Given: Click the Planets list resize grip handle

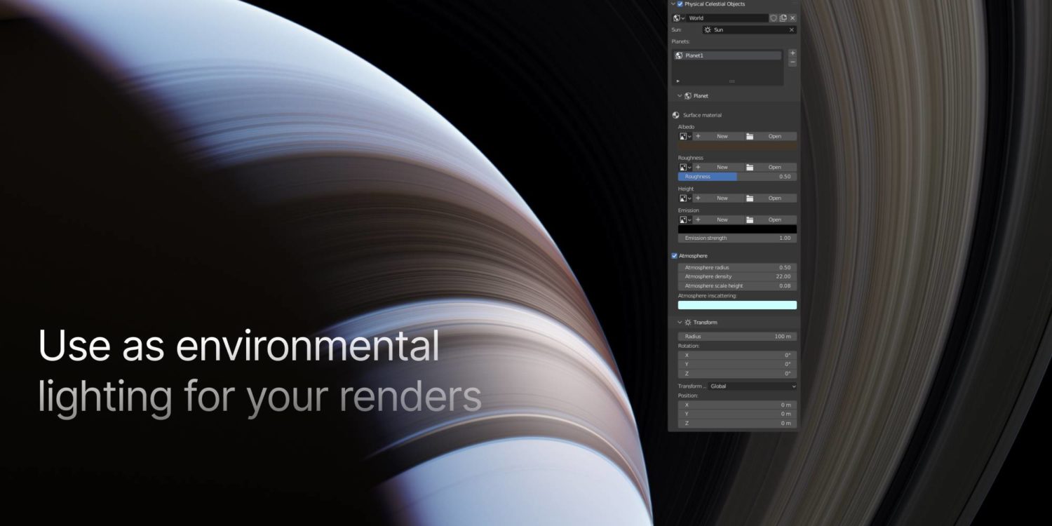Looking at the screenshot, I should click(731, 81).
